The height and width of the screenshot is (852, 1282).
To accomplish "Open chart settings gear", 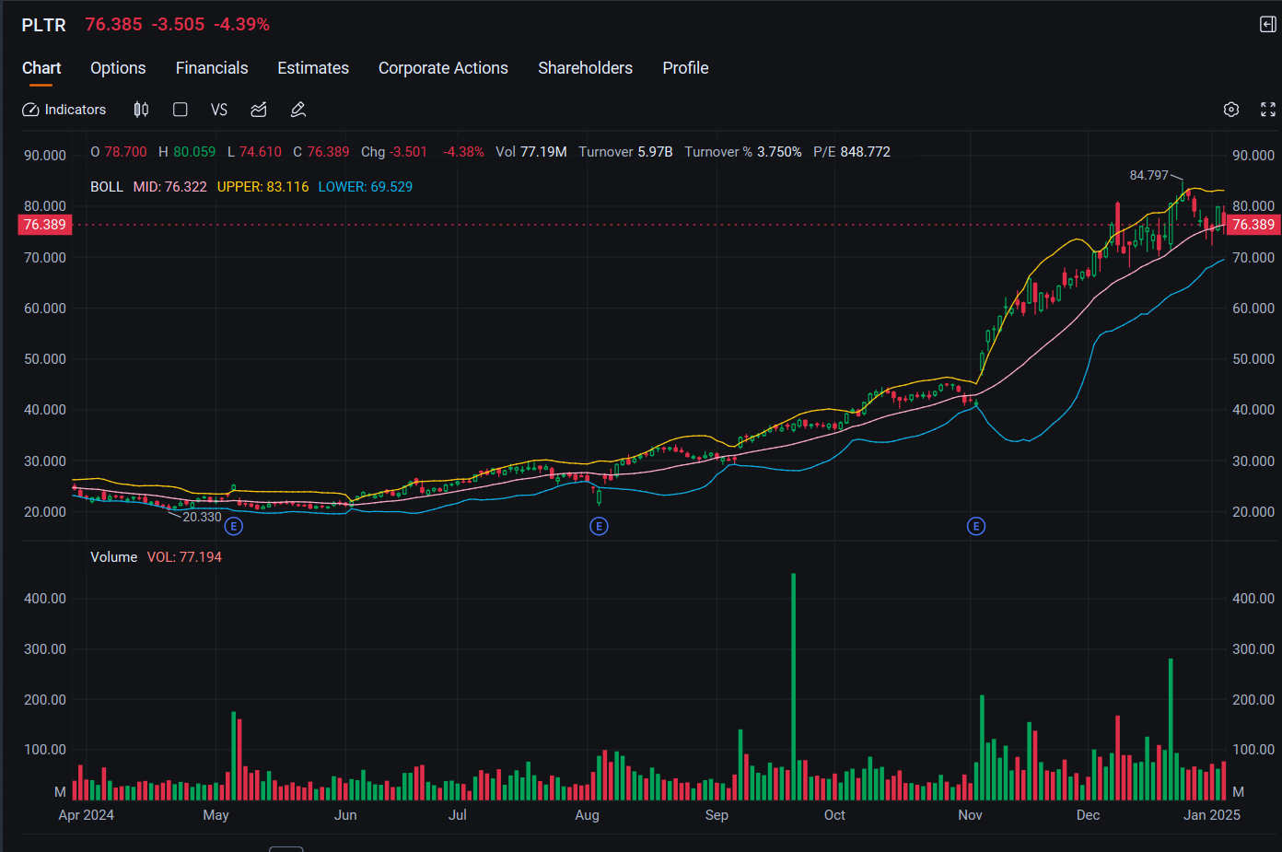I will pos(1231,110).
